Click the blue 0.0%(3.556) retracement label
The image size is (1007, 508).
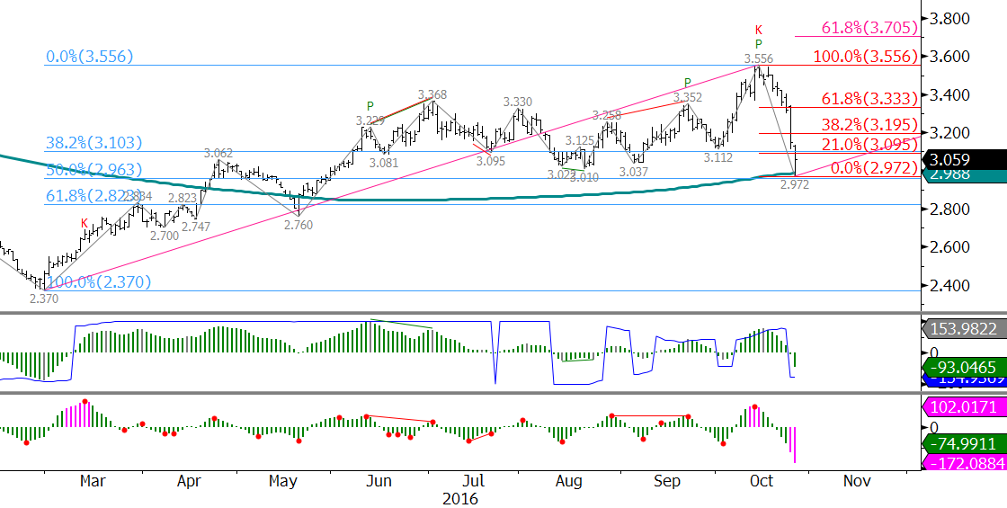(89, 57)
